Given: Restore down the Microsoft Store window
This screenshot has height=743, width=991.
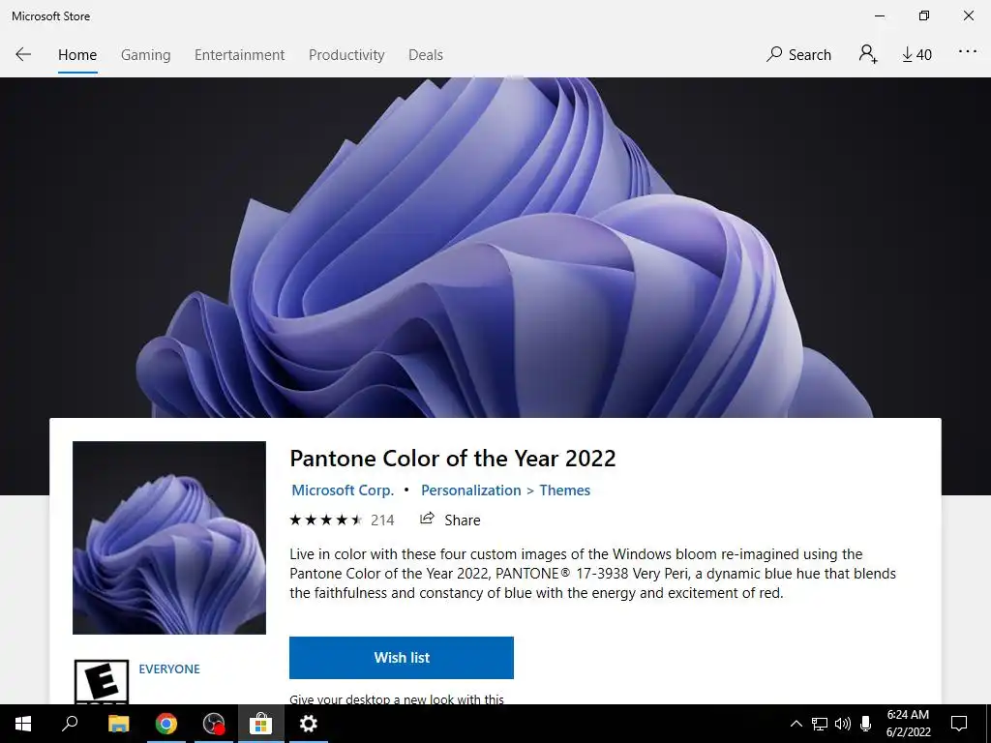Looking at the screenshot, I should point(924,15).
